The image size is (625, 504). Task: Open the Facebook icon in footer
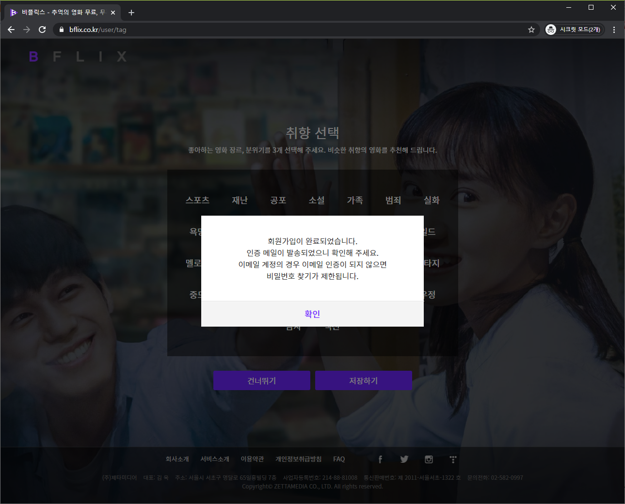380,459
